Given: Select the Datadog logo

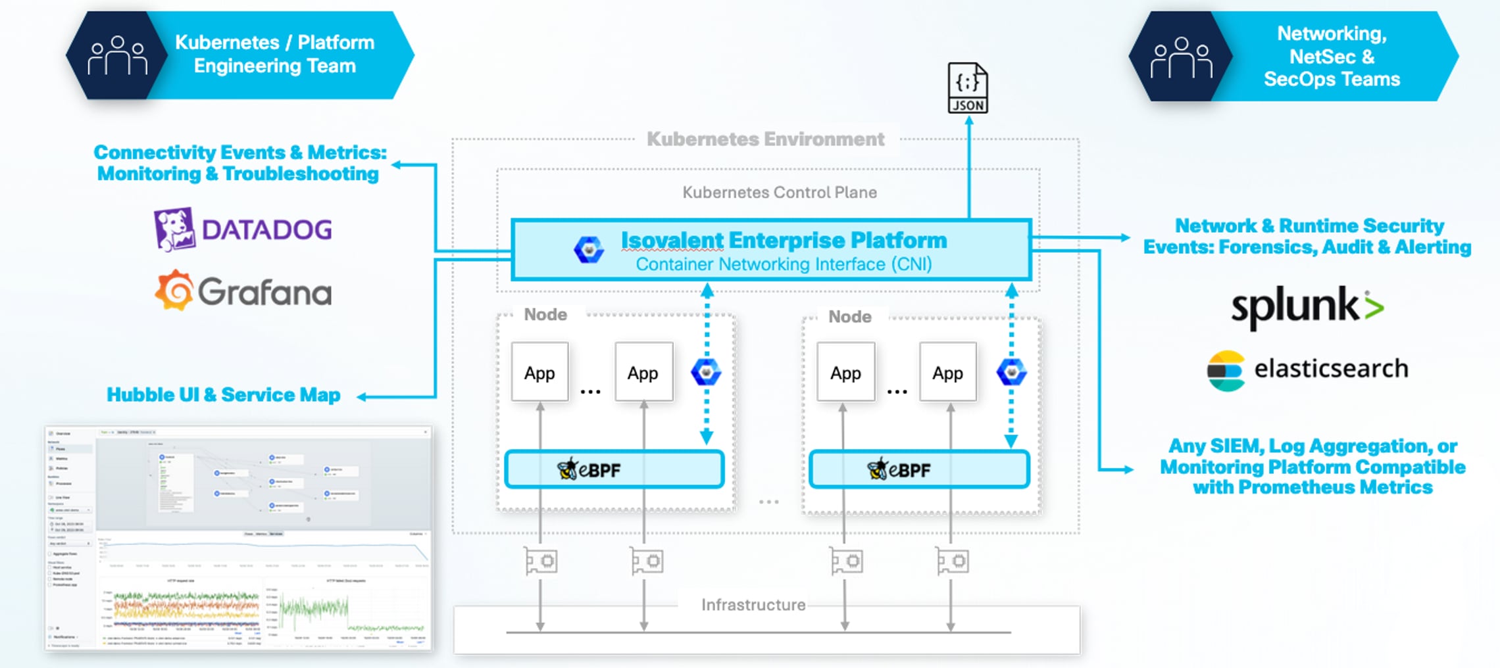Looking at the screenshot, I should tap(243, 229).
